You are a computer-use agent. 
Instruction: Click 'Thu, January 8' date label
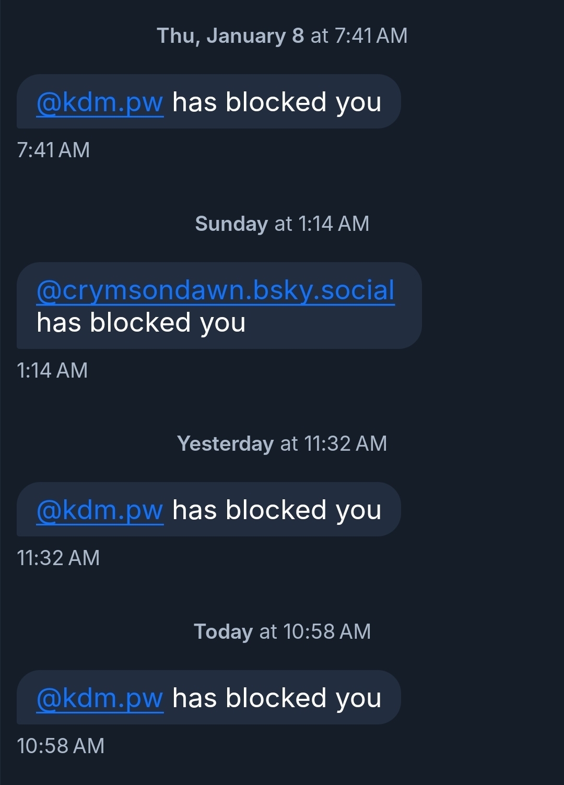click(230, 36)
